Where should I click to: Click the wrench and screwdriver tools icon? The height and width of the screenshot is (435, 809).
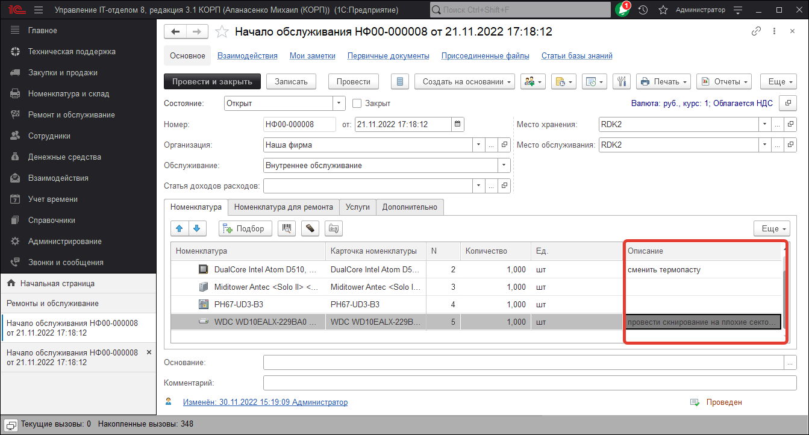pyautogui.click(x=621, y=81)
